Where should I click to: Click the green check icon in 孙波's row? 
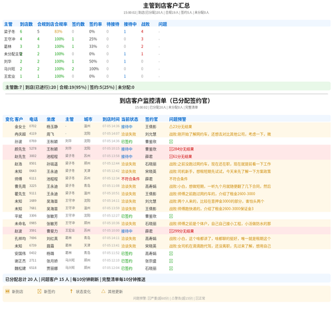point(171,142)
